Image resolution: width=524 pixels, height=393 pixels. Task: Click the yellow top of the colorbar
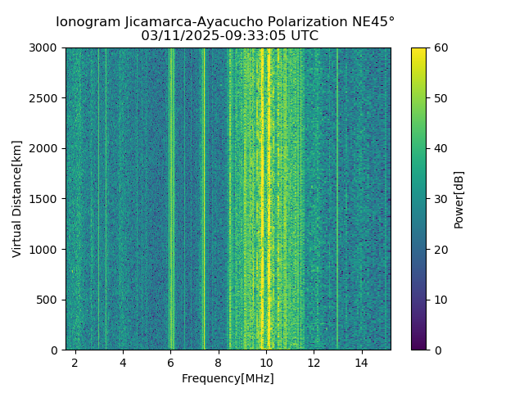click(418, 52)
